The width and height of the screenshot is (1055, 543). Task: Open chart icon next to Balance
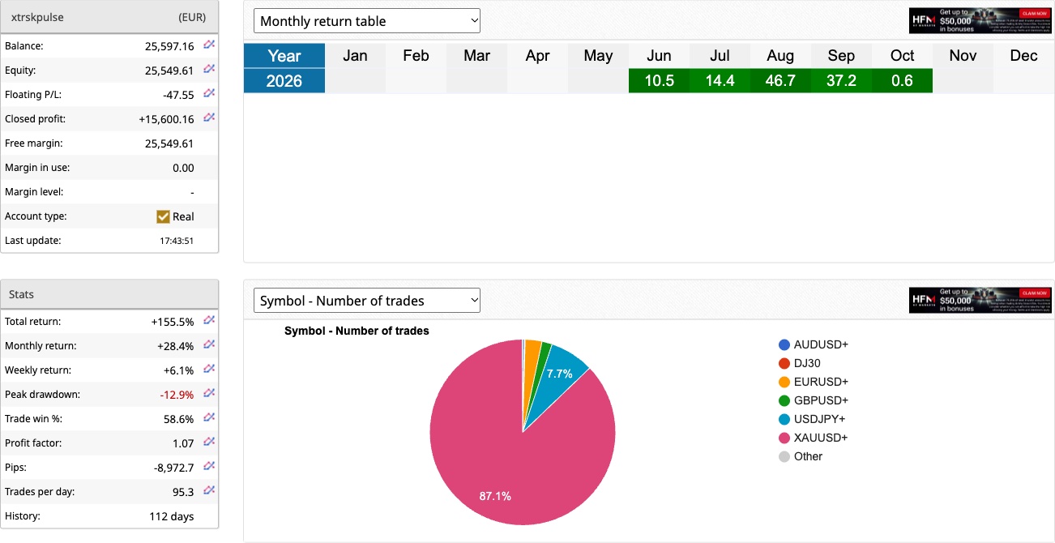[x=209, y=45]
